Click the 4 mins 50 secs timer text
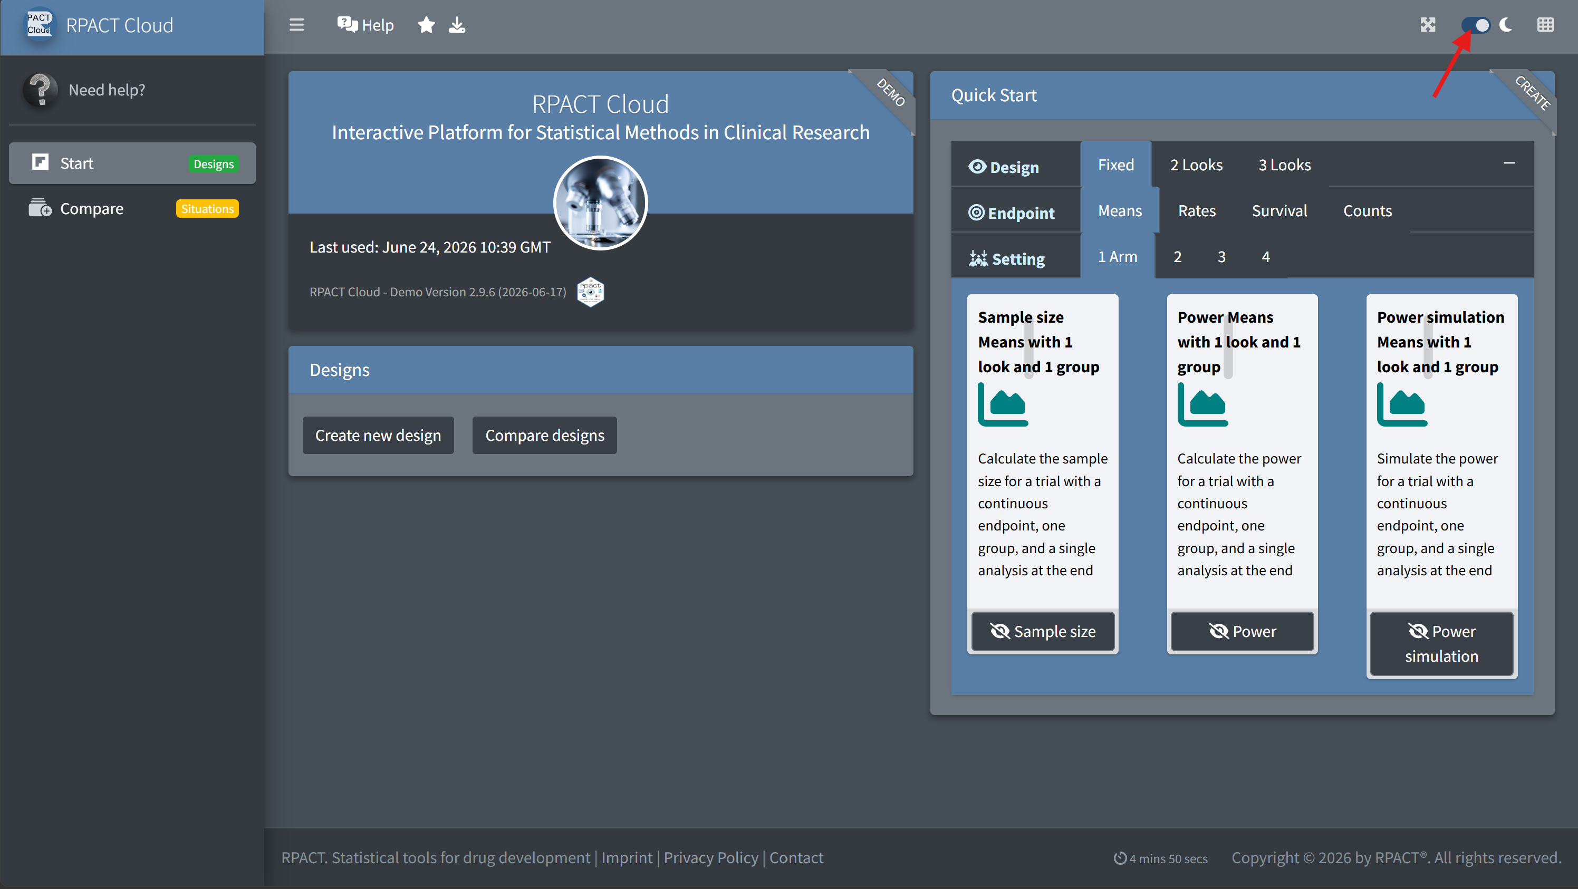1578x889 pixels. click(1168, 858)
